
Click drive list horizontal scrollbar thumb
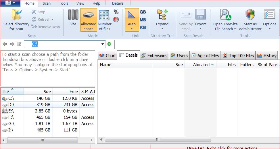(x=43, y=140)
